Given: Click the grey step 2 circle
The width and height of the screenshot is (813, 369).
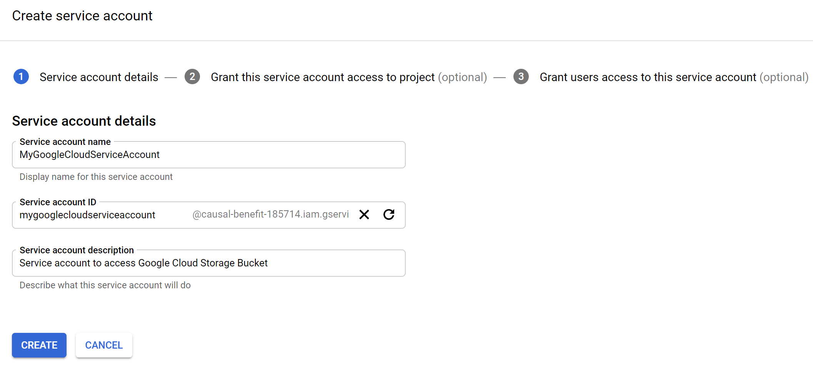Looking at the screenshot, I should click(x=192, y=77).
